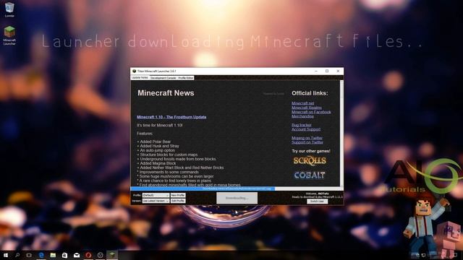This screenshot has height=260, width=463.
Task: Expand the Profile dropdown
Action: tap(156, 195)
